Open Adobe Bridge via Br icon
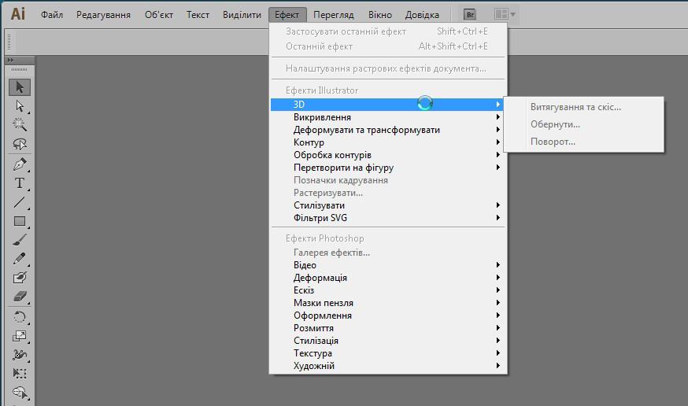The height and width of the screenshot is (406, 688). (x=470, y=14)
